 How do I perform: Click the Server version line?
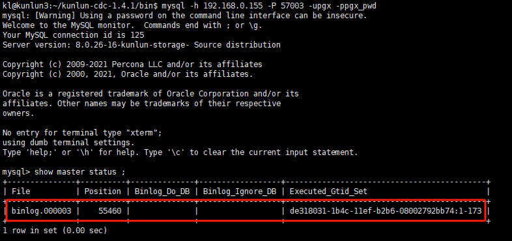coord(141,45)
